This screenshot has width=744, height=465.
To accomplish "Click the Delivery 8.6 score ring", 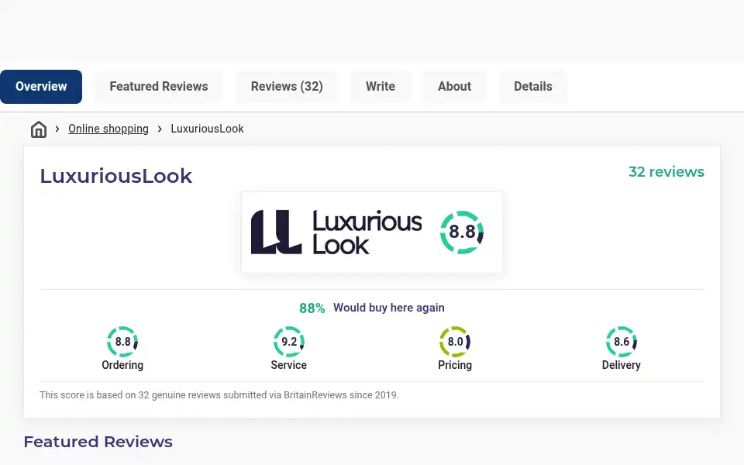I will click(x=621, y=342).
